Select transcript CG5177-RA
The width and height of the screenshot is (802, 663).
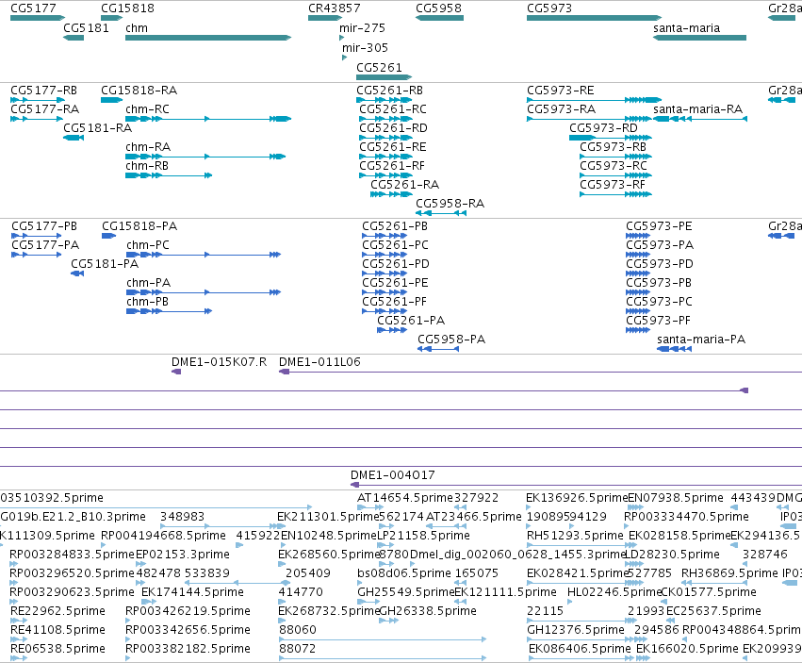pos(45,109)
